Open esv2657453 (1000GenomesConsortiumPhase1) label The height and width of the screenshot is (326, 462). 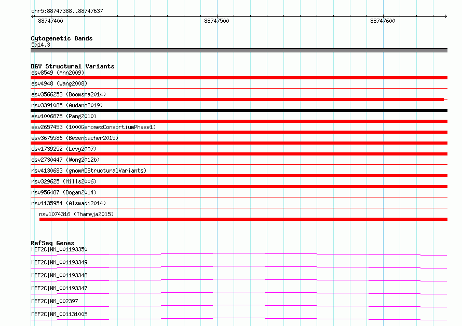(x=93, y=127)
